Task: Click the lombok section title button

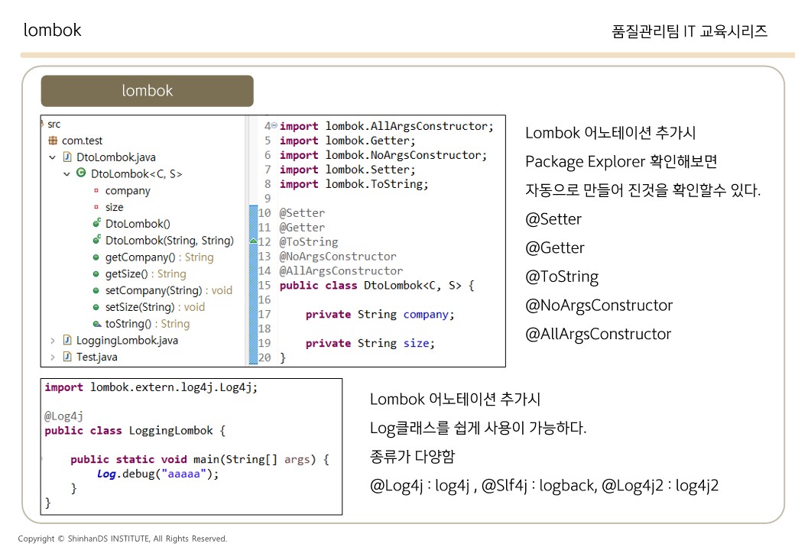Action: [x=147, y=91]
